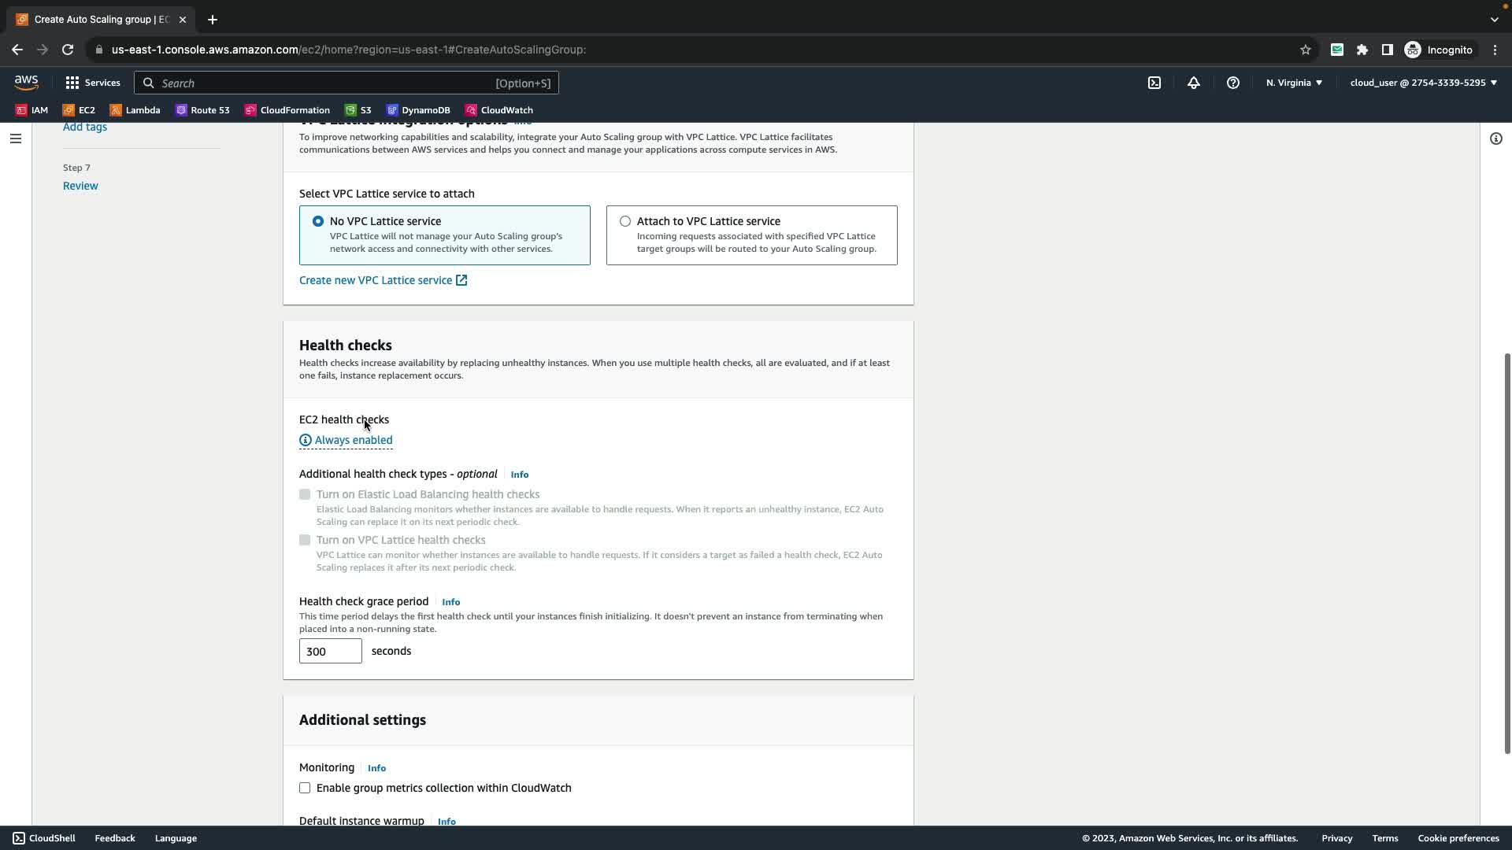Expand the browser tab search chevron
This screenshot has height=850, width=1512.
click(1495, 20)
